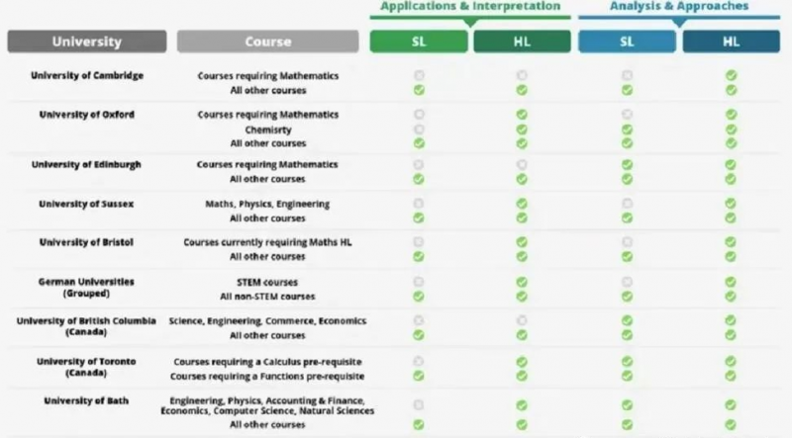Select the dark blue Analysis & Approaches HL header
This screenshot has width=792, height=438.
(731, 42)
